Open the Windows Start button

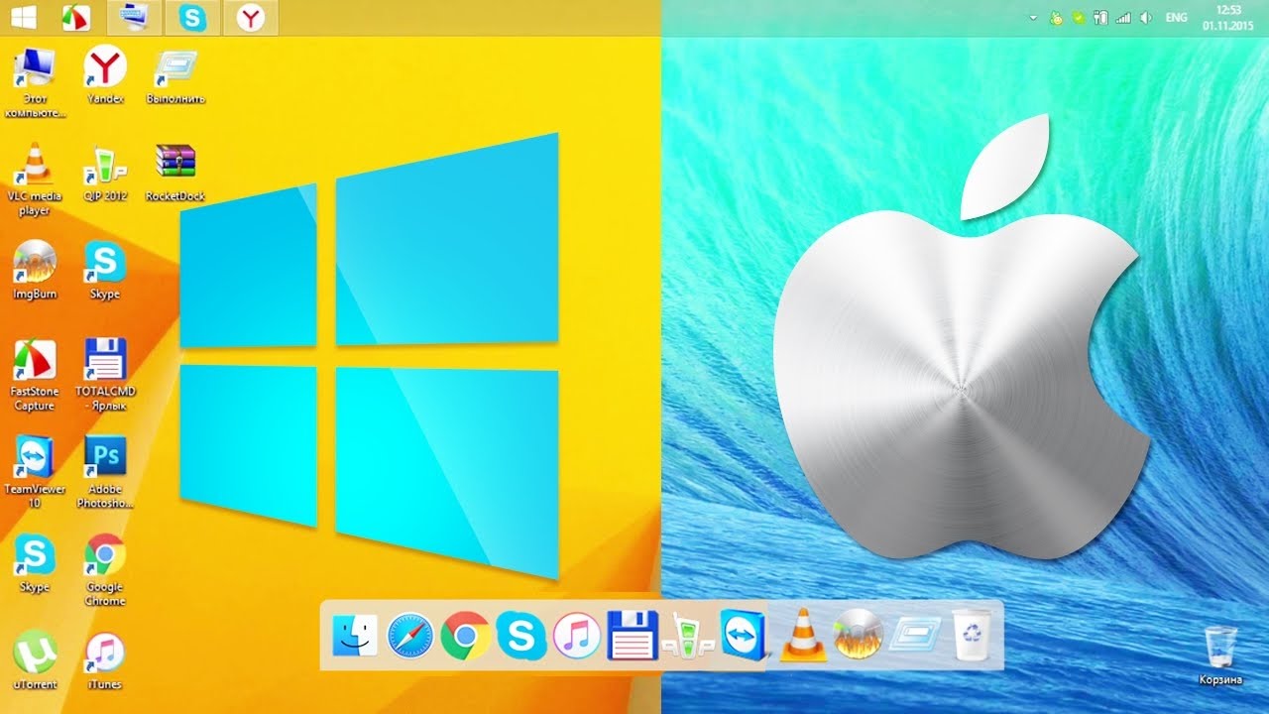point(24,17)
